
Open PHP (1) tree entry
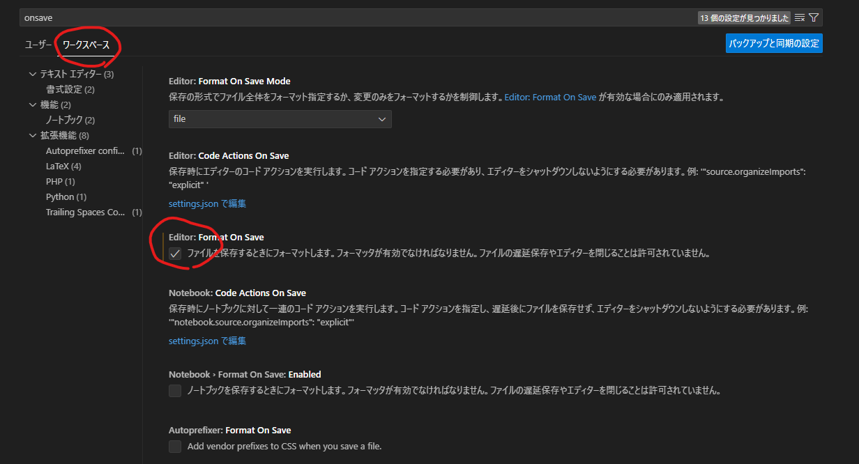61,181
